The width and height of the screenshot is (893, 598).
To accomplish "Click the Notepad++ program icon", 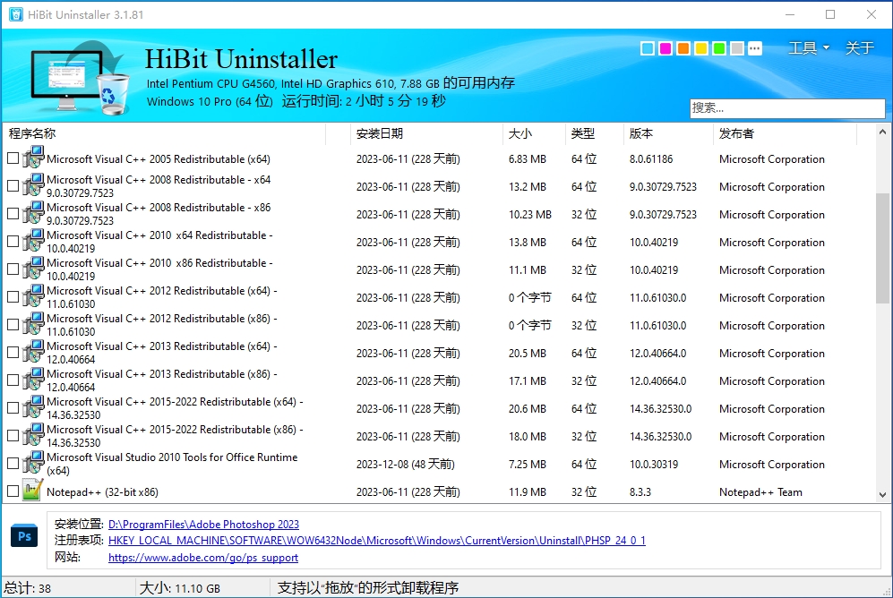I will 32,491.
